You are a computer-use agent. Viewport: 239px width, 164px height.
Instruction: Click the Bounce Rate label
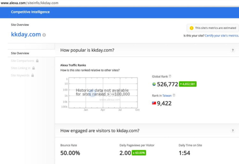[69, 145]
